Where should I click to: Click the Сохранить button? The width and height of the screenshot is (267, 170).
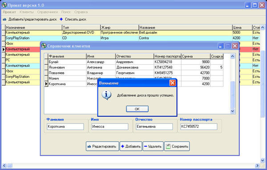[177, 146]
